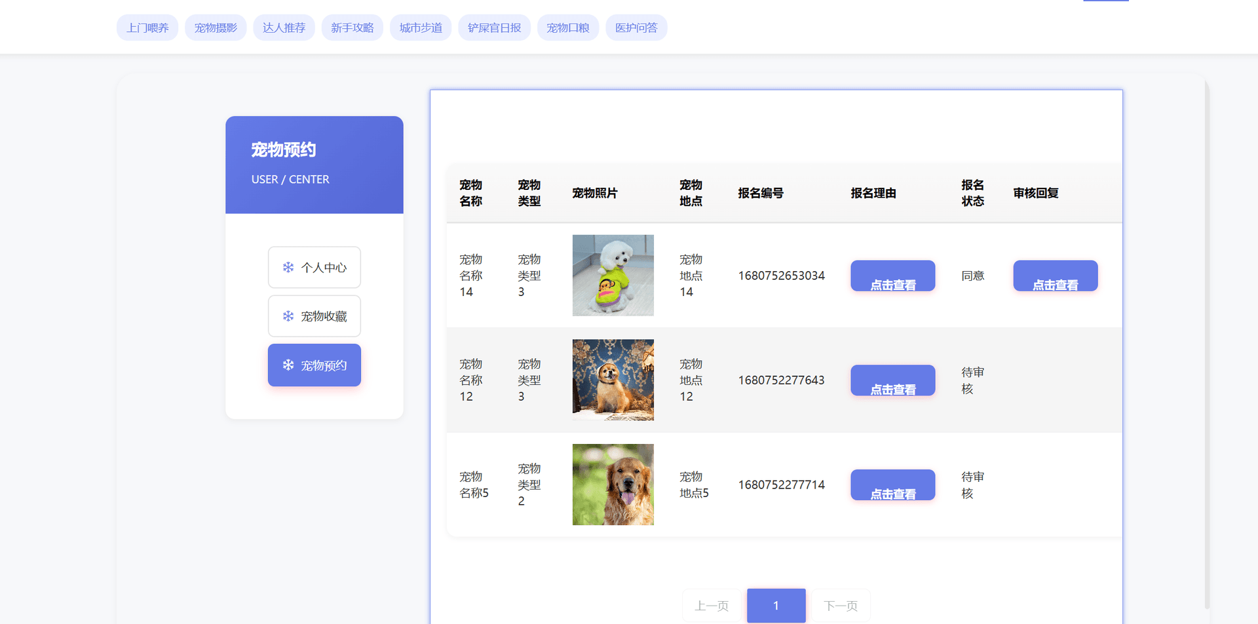Click the snowflake icon beside 宠物收藏
Image resolution: width=1258 pixels, height=624 pixels.
[x=287, y=316]
